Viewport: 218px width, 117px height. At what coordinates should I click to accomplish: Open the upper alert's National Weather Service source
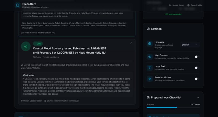[x=38, y=33]
